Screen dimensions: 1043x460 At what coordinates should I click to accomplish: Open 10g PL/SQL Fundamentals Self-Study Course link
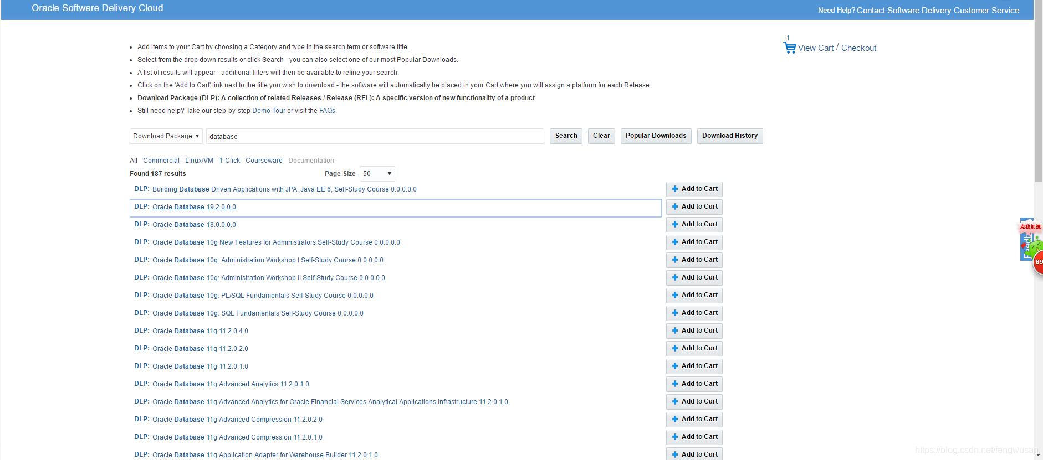[x=263, y=296]
